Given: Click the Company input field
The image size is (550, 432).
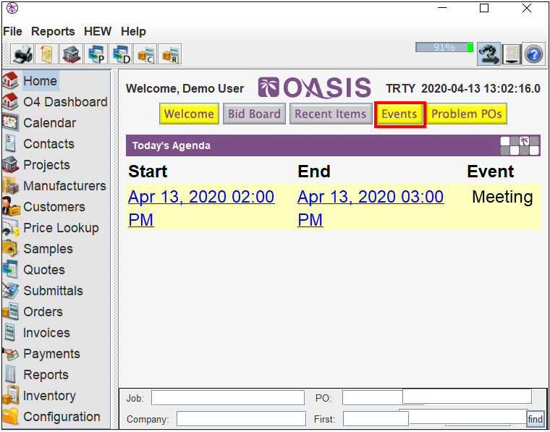Looking at the screenshot, I should (x=241, y=419).
